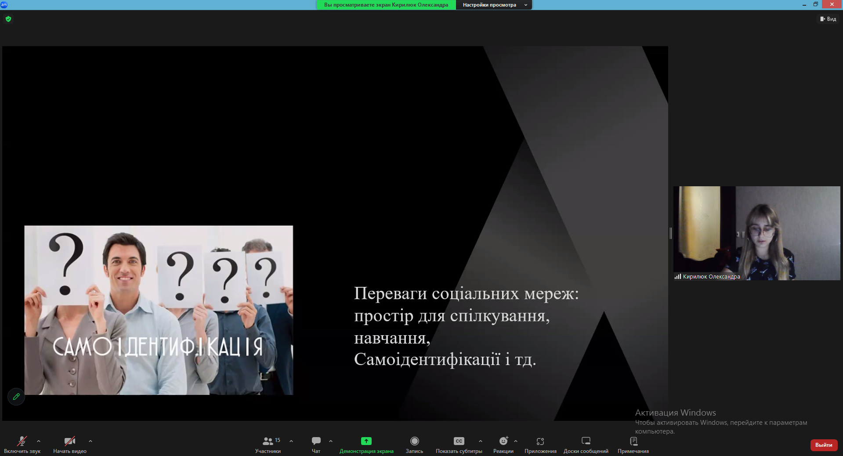Start camera with Начать видео
Screen dimensions: 843x456
tap(70, 445)
